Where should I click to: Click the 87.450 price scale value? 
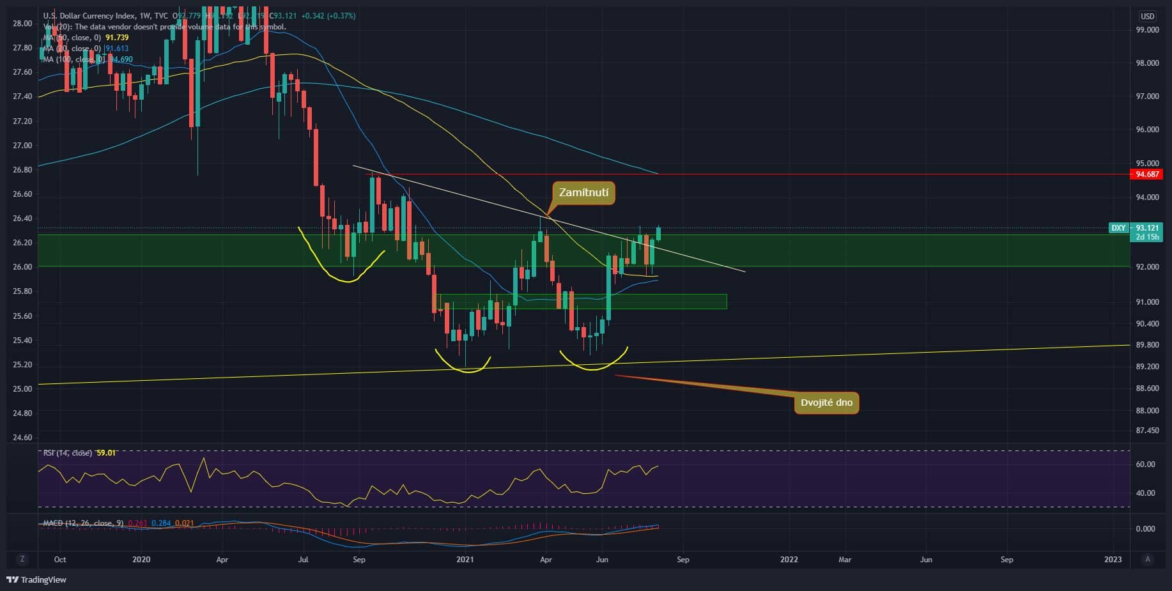(1148, 431)
